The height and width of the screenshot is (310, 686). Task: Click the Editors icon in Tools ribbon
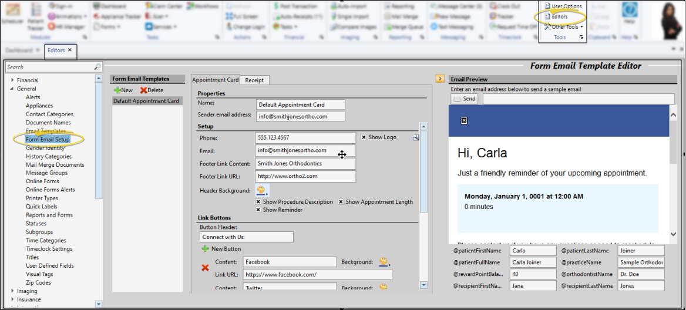[547, 16]
